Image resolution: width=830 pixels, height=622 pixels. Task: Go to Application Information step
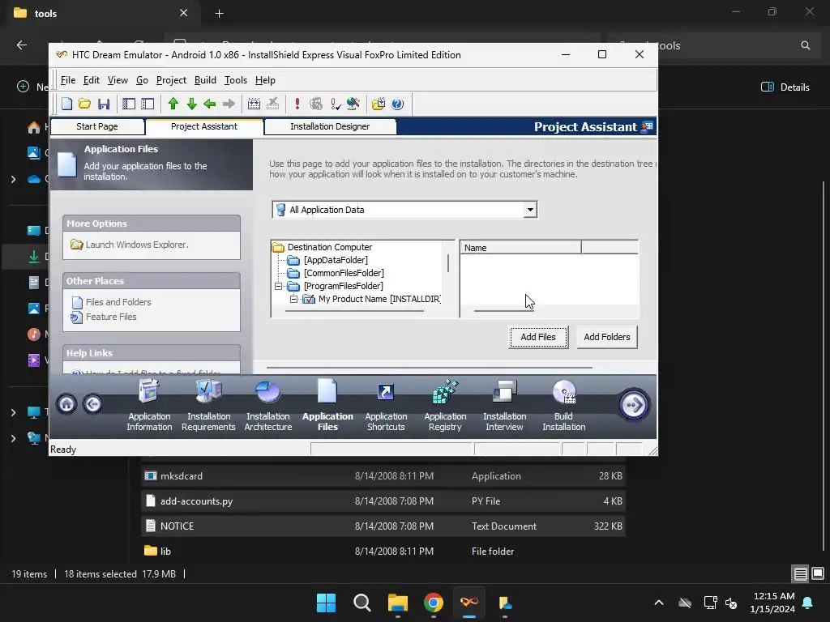pos(149,406)
